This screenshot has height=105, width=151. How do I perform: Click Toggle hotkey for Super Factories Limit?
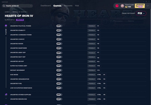pos(92,66)
